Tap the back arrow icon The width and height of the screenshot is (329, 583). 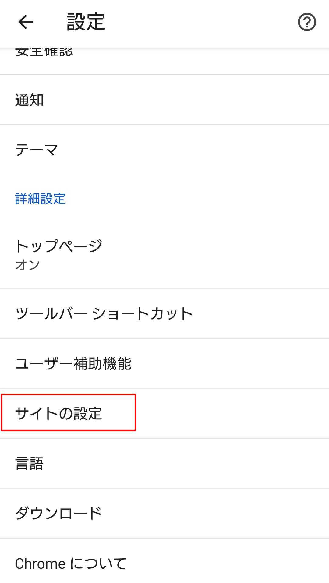pyautogui.click(x=26, y=22)
